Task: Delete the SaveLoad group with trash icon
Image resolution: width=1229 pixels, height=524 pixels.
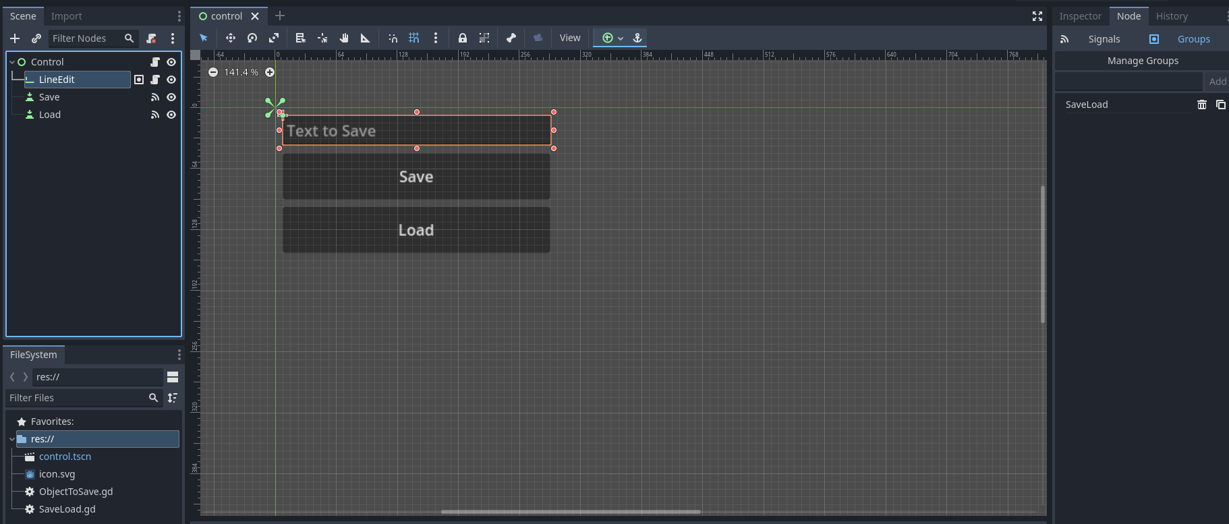Action: point(1202,105)
